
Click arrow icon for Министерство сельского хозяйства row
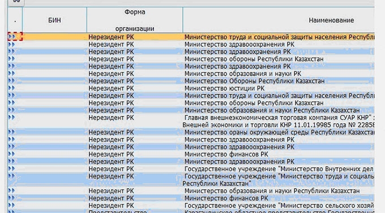[11, 205]
